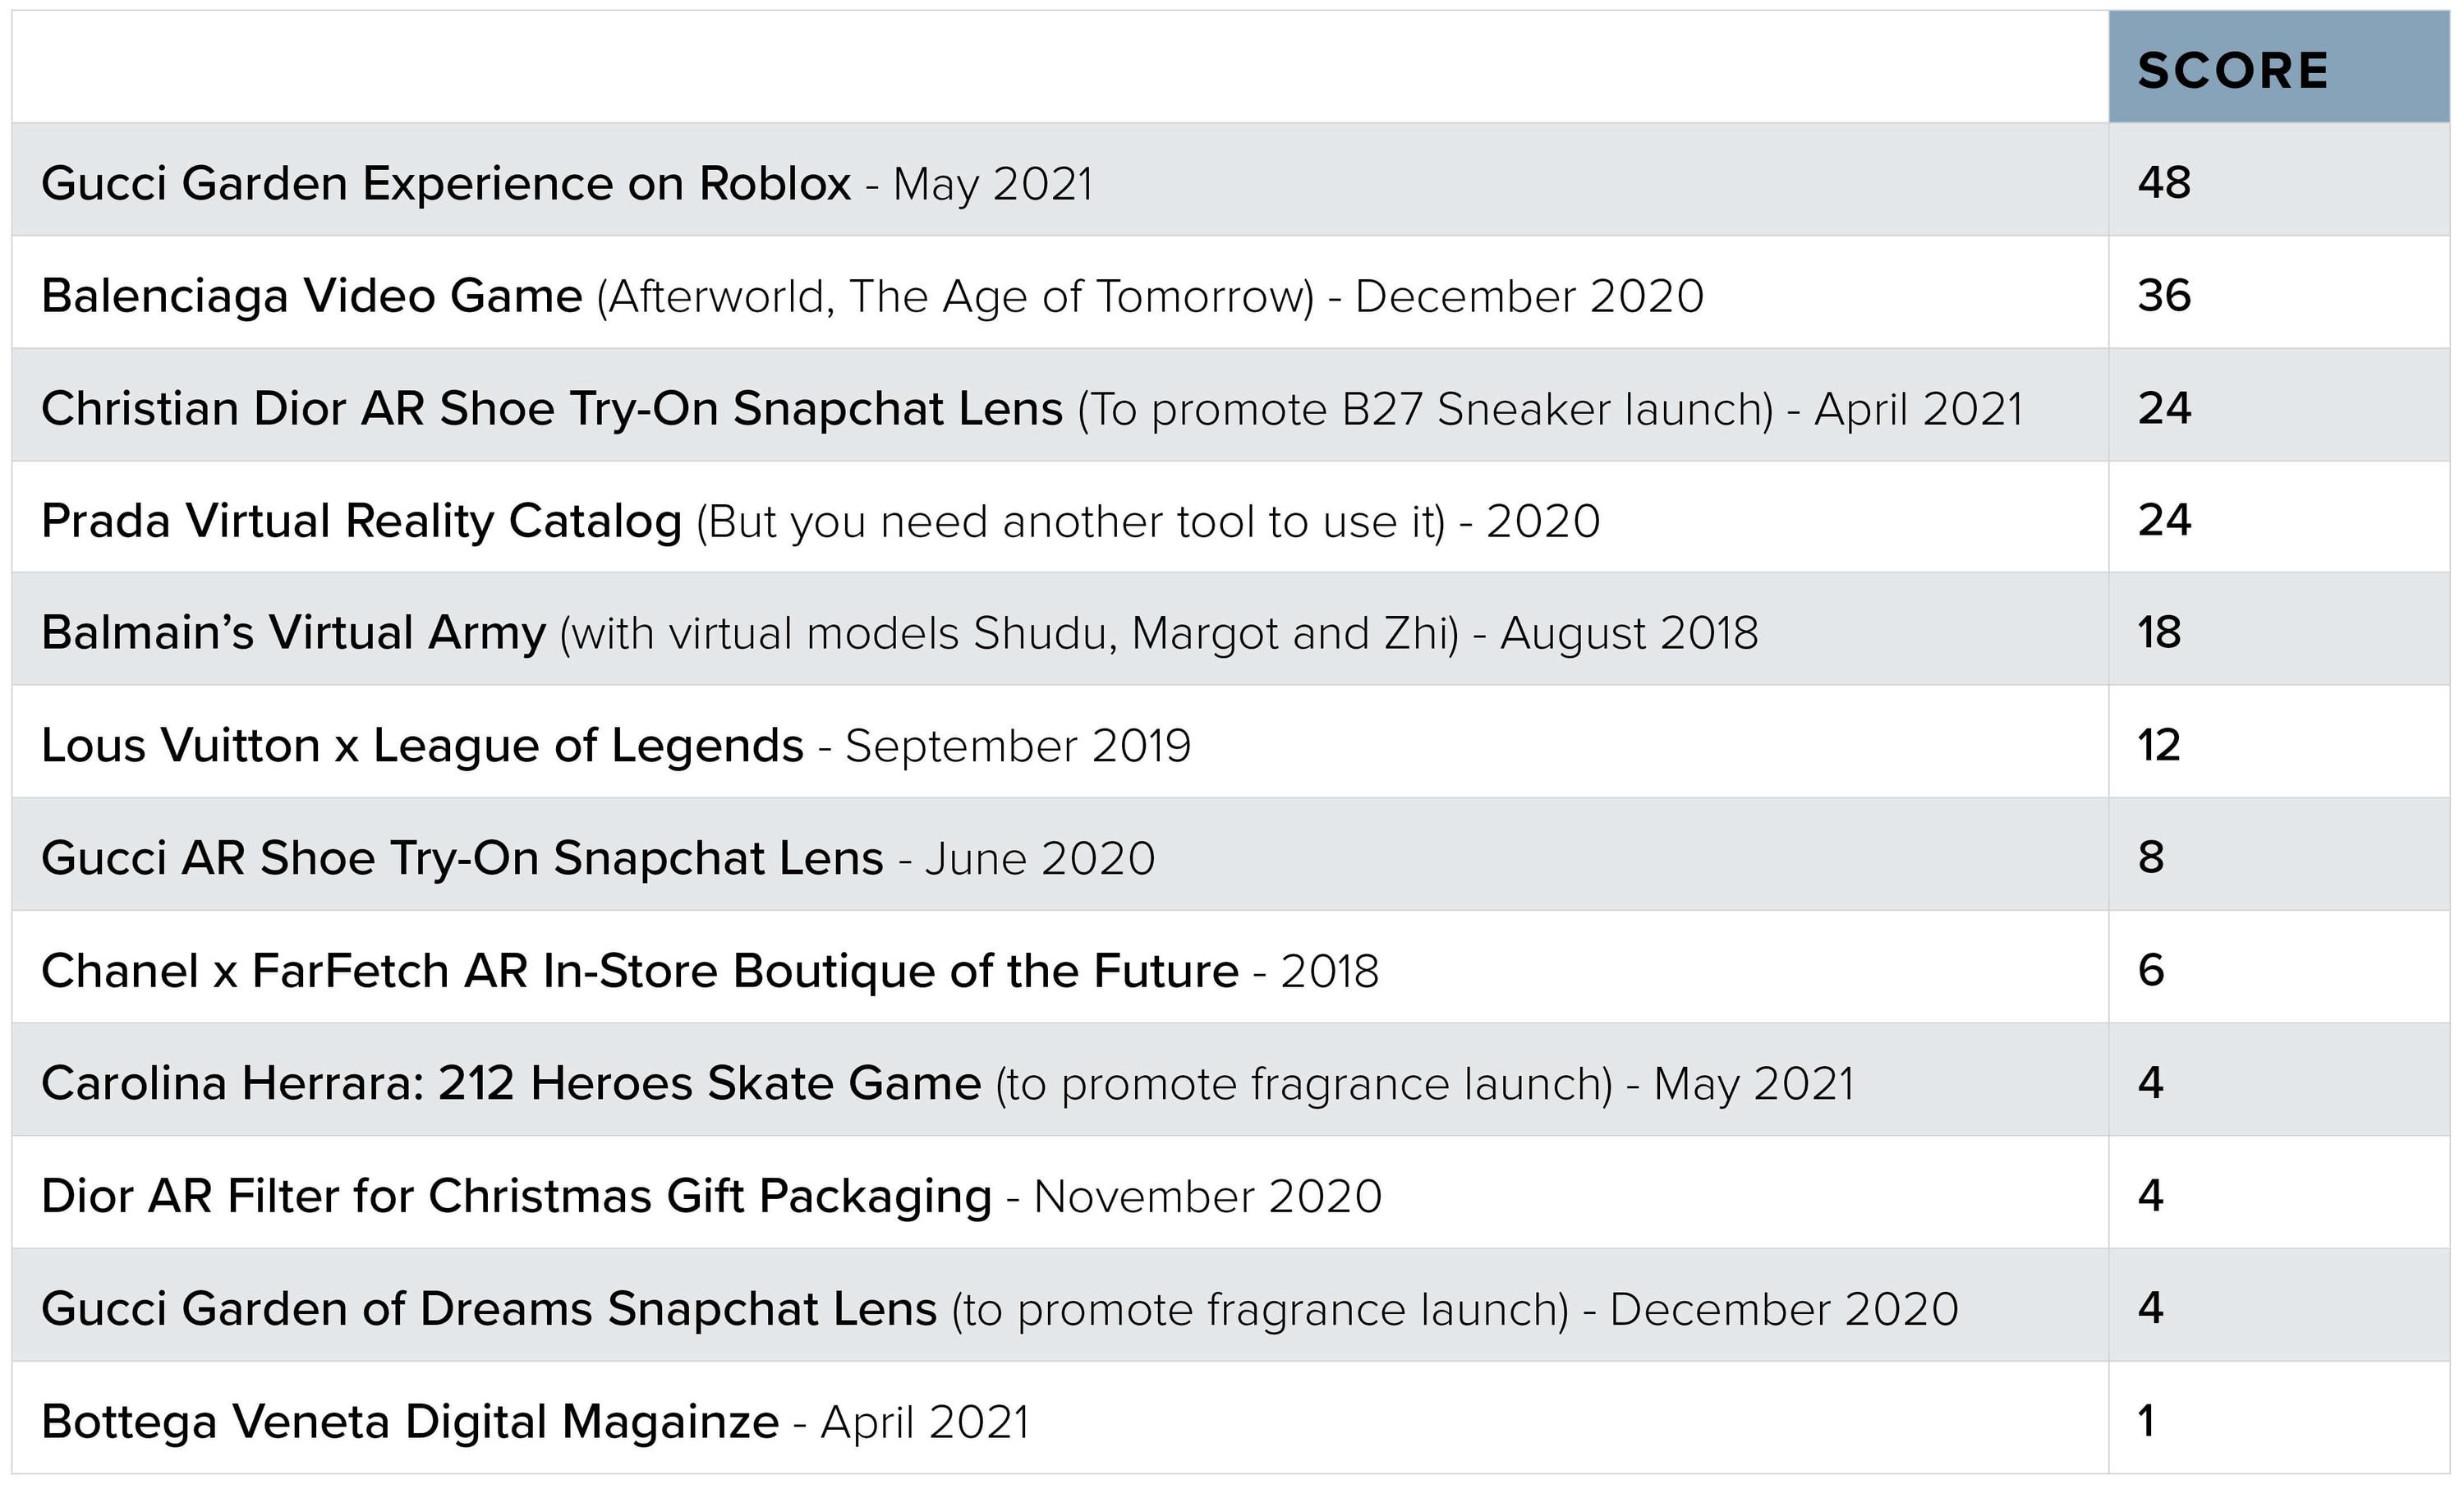Click the score value 18
The image size is (2464, 1489).
pos(2159,633)
